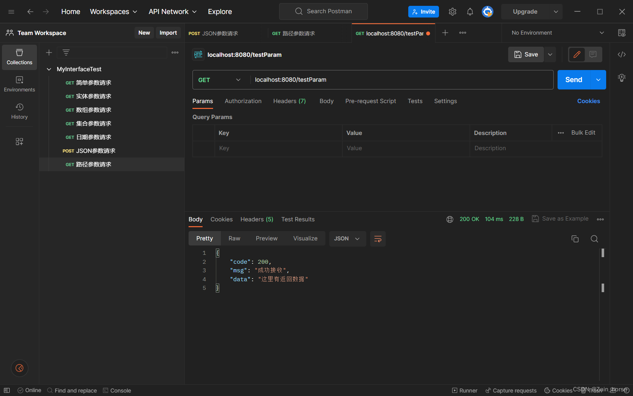Switch to edit mode pencil icon
The image size is (633, 396).
point(577,54)
